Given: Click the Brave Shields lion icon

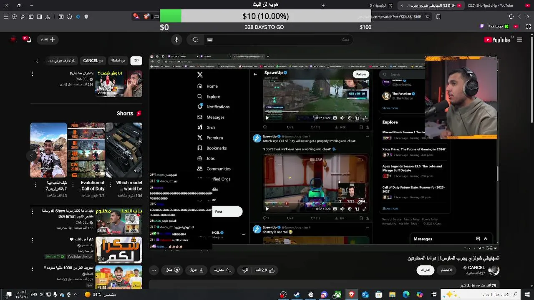Looking at the screenshot, I should pos(146,17).
